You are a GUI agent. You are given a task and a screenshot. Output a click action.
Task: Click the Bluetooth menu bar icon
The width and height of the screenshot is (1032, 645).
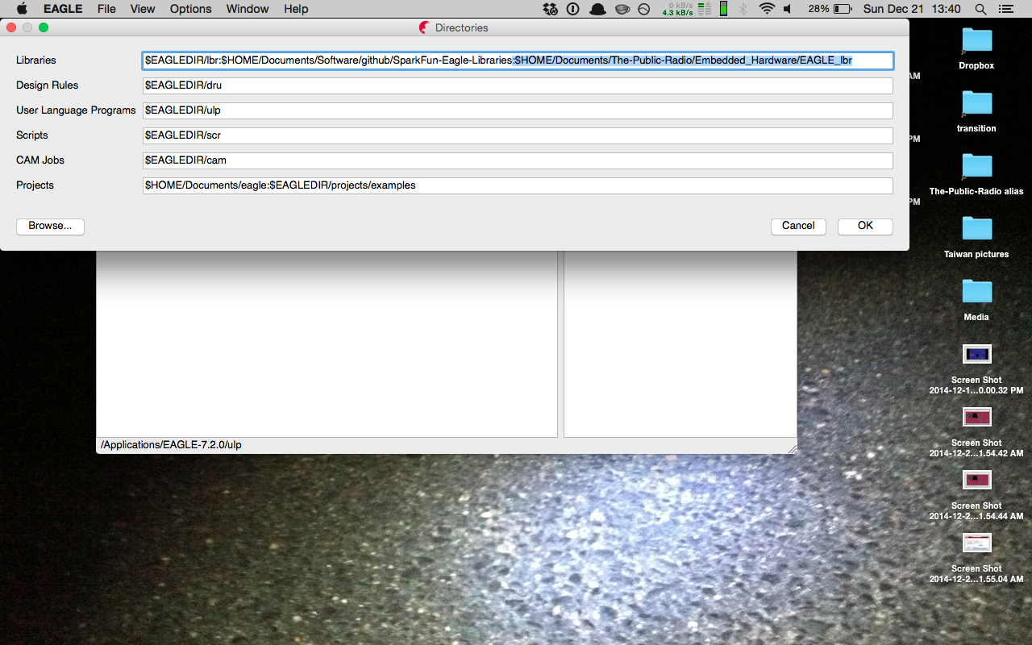tap(743, 9)
